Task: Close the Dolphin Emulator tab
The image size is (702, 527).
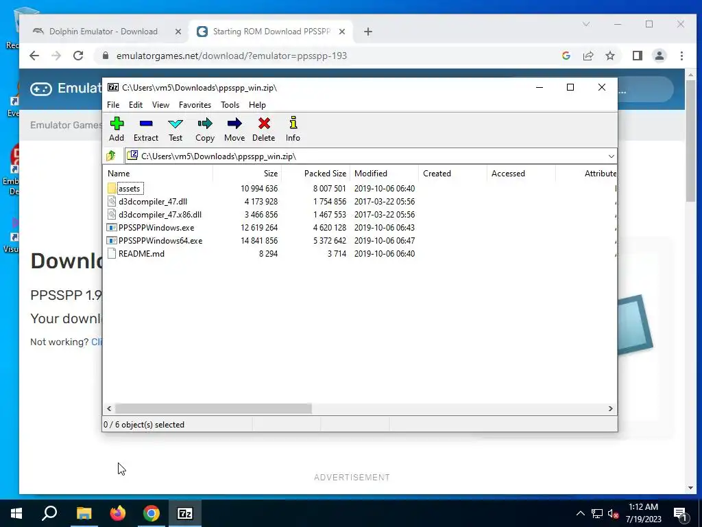Action: pos(178,32)
